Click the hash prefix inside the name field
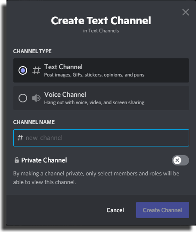The height and width of the screenshot is (232, 196). (20, 138)
